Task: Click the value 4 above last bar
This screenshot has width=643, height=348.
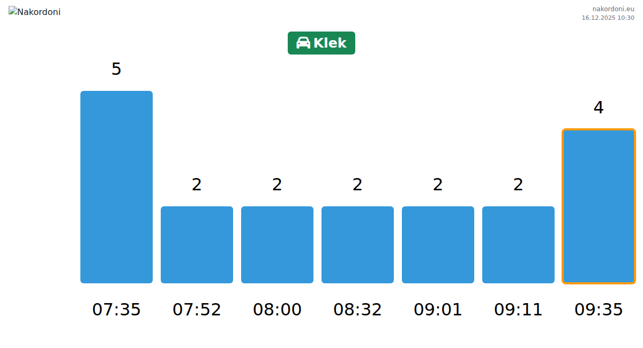Action: (599, 107)
